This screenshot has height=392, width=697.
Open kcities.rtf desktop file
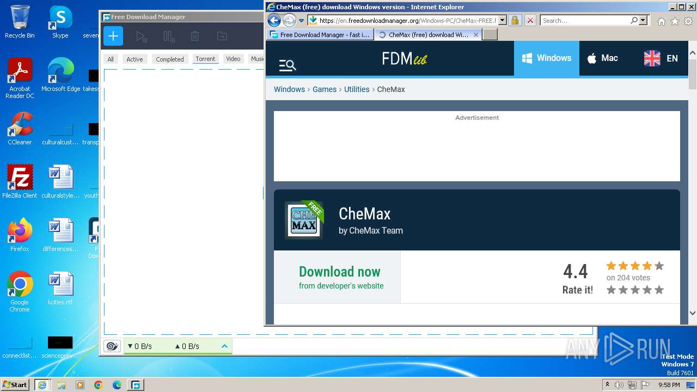pos(60,288)
